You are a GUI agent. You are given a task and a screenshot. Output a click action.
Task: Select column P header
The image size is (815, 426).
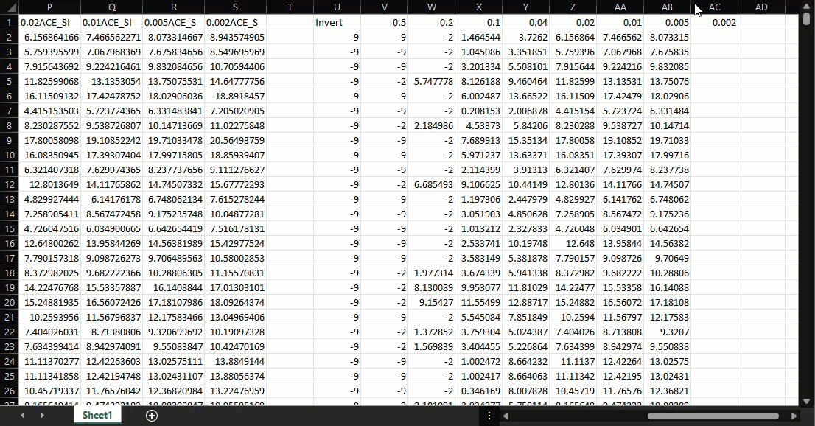pyautogui.click(x=49, y=7)
